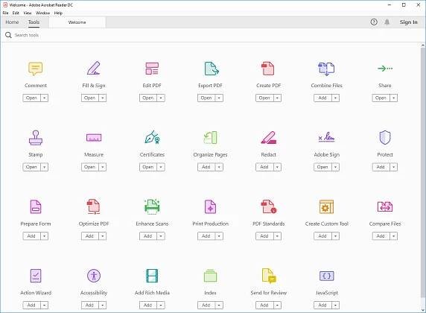
Task: Click the Enhance Scans scanner icon
Action: (152, 206)
